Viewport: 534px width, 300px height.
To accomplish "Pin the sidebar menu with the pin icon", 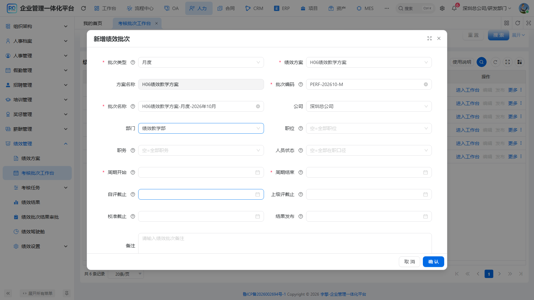I will point(67,293).
